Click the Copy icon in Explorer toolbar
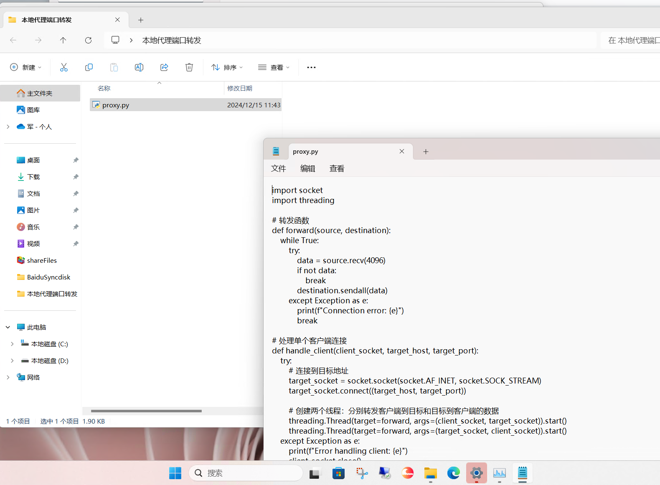Image resolution: width=660 pixels, height=485 pixels. (89, 67)
